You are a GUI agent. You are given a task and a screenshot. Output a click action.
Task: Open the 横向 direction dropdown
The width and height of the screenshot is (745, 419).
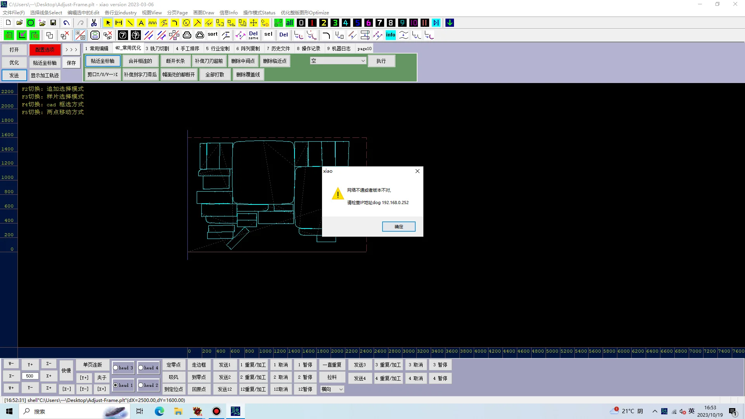(x=341, y=390)
